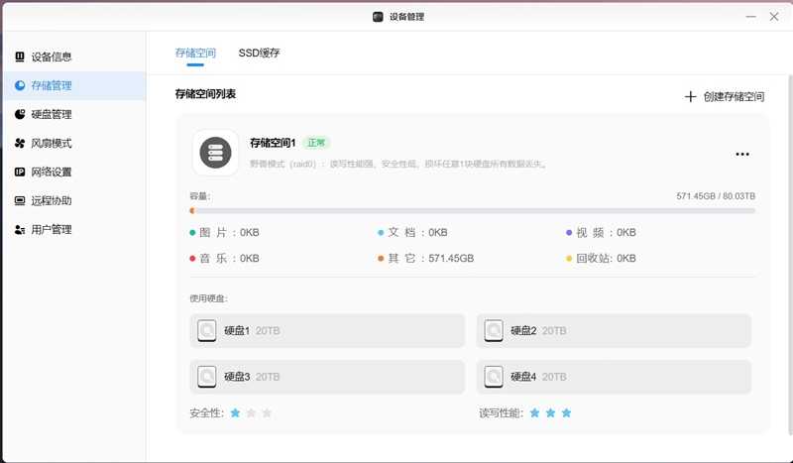793x463 pixels.
Task: Click the vertical scrollbar on the right
Action: [790, 255]
